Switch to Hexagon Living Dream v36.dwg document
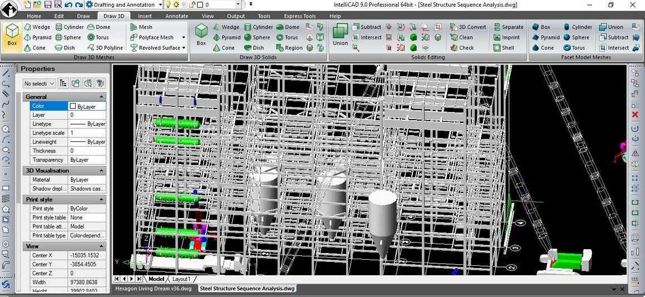 (154, 289)
